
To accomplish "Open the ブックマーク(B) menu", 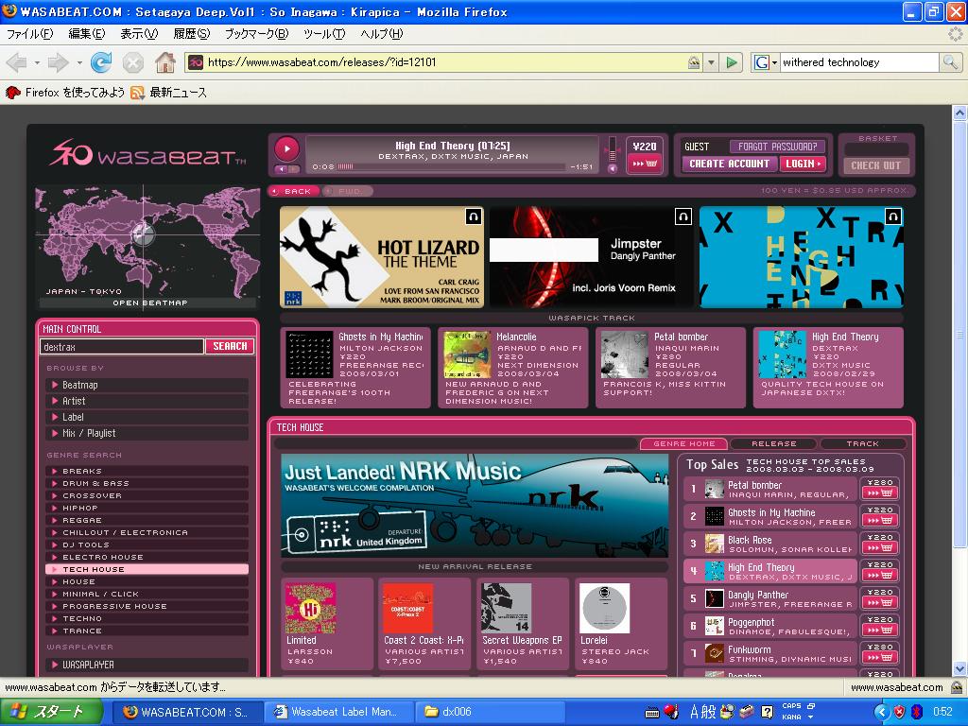I will pyautogui.click(x=256, y=34).
